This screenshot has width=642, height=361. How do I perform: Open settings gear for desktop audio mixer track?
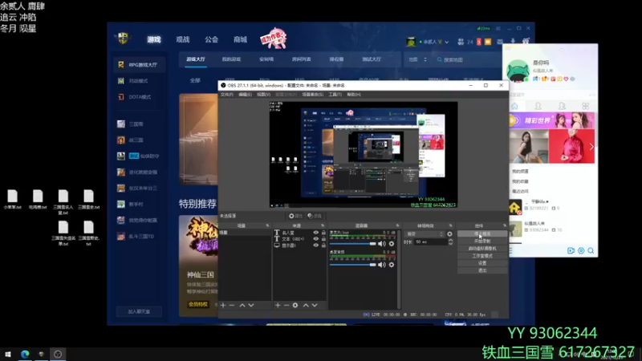(x=392, y=265)
